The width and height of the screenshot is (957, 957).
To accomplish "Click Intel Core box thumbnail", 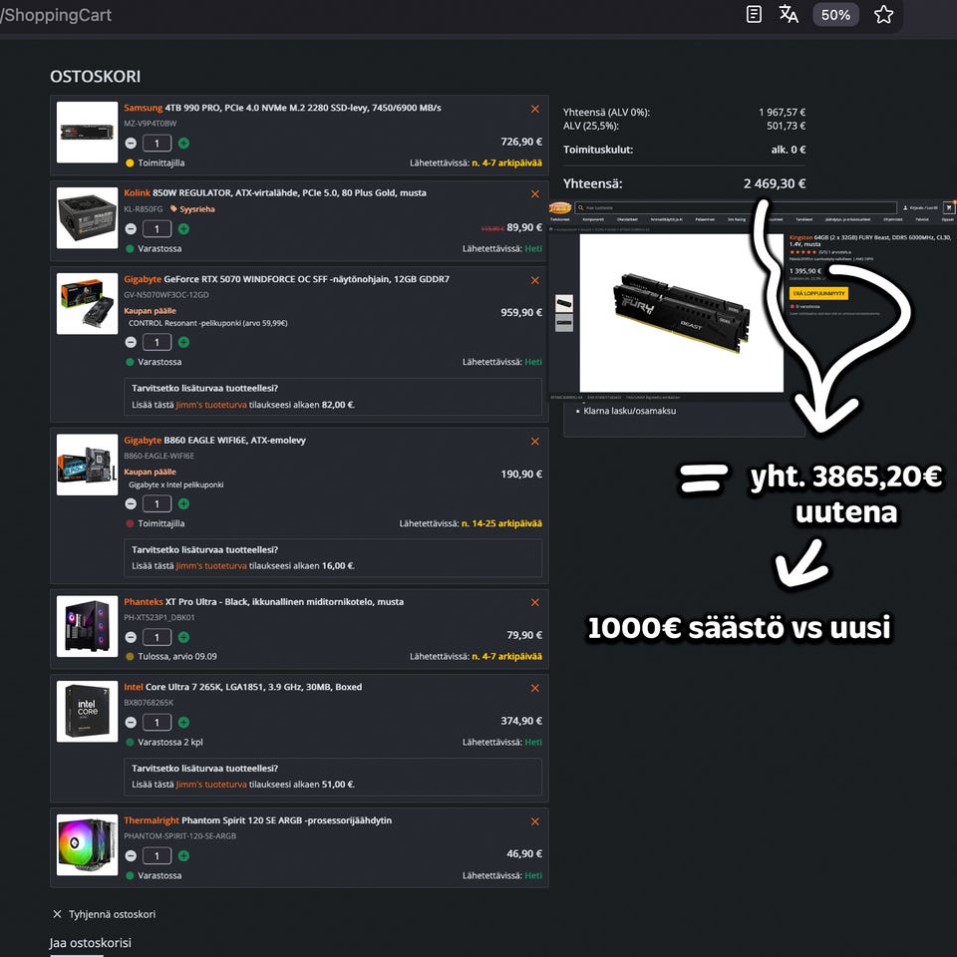I will (x=87, y=712).
